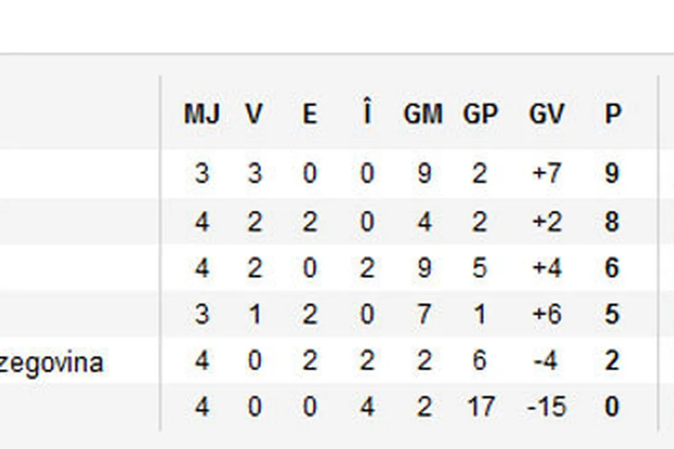Select the -4 goal difference cell
Viewport: 674px width, 449px height.
546,360
